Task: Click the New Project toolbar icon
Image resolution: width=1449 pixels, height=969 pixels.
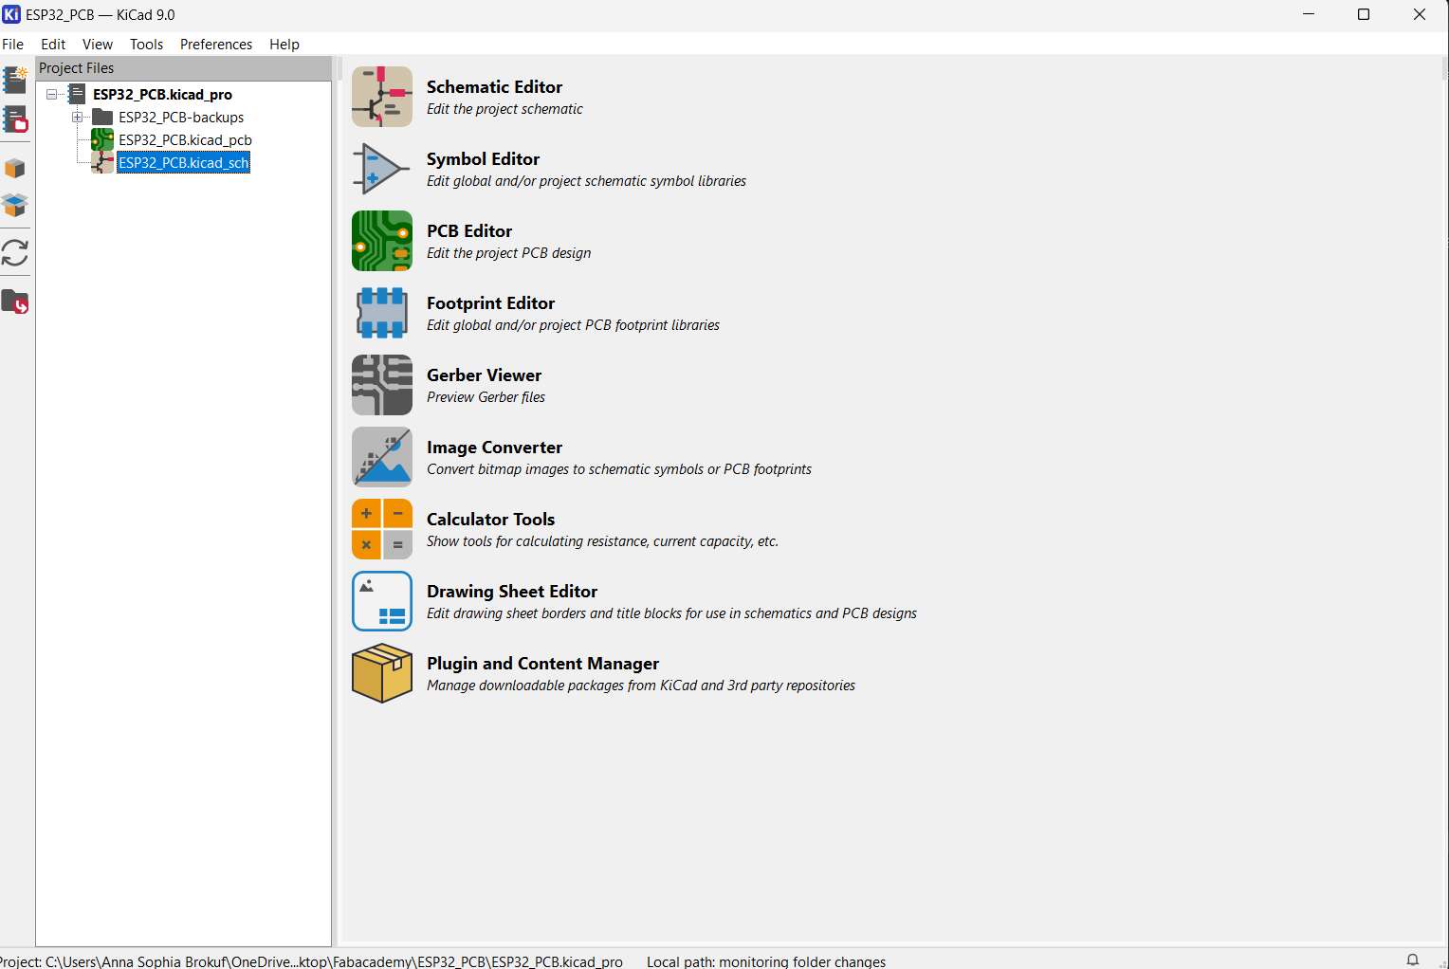Action: pyautogui.click(x=15, y=80)
